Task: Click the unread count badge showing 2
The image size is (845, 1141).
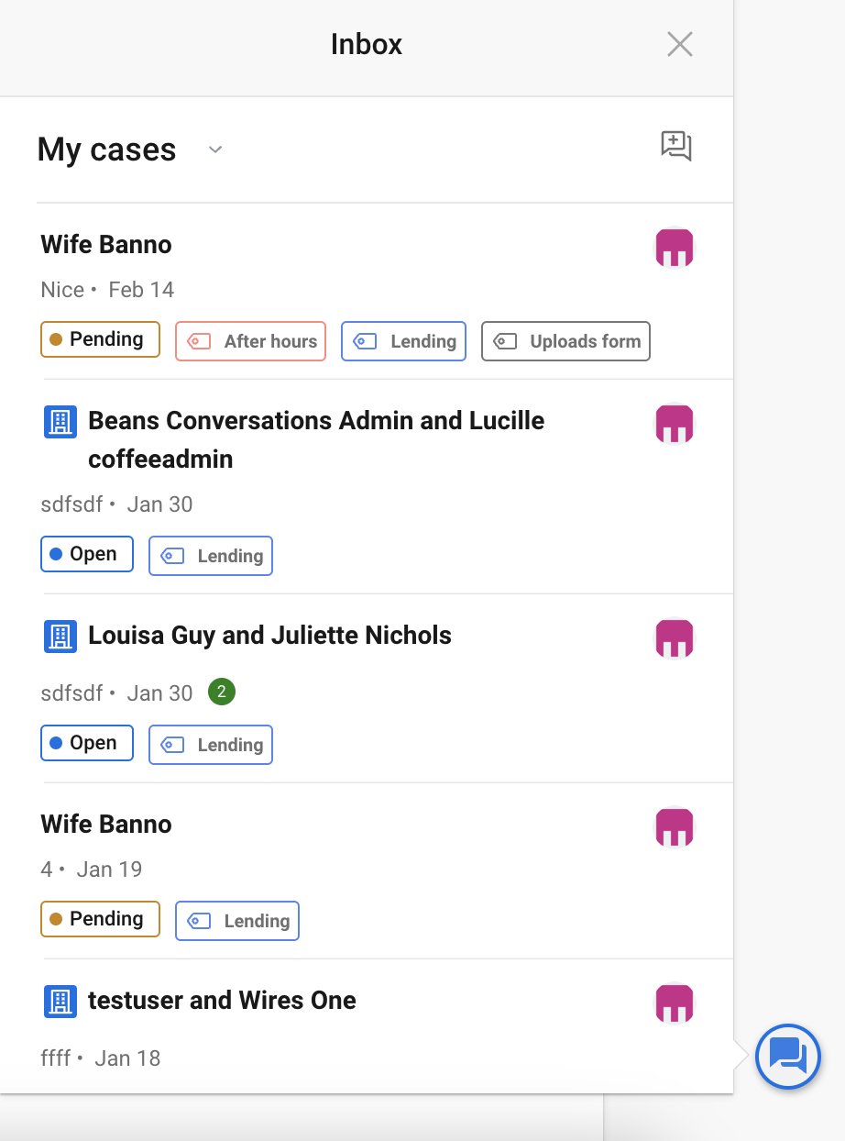Action: (222, 692)
